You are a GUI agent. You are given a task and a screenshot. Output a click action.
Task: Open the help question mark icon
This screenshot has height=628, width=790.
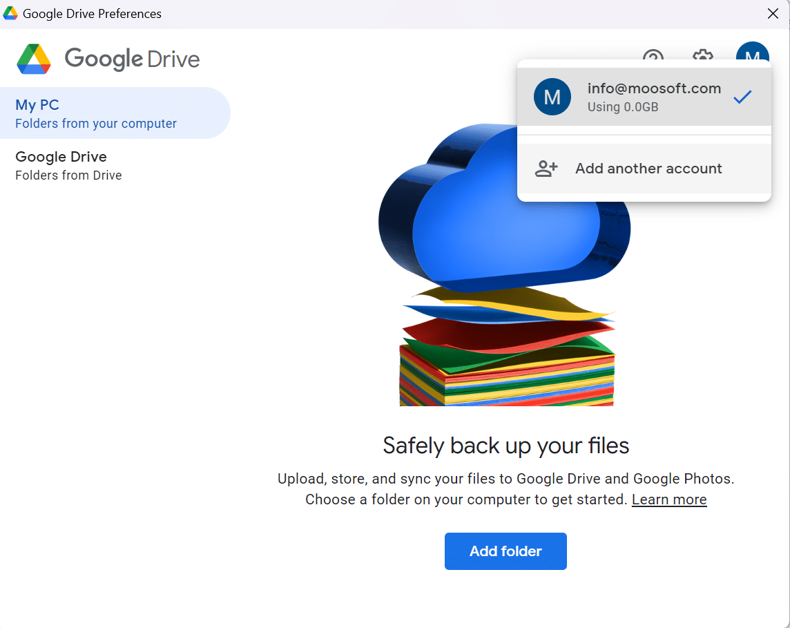(x=653, y=55)
